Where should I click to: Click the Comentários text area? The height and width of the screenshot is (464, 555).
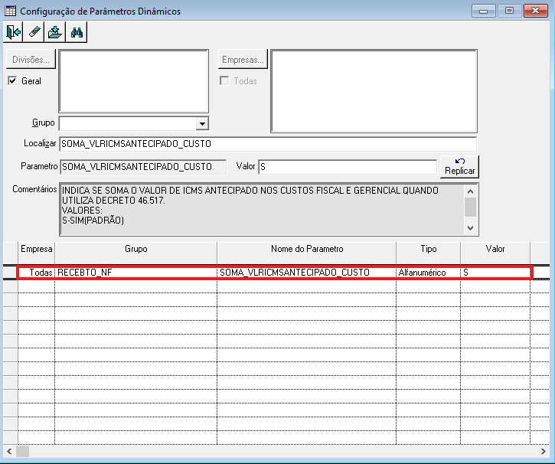(x=262, y=209)
